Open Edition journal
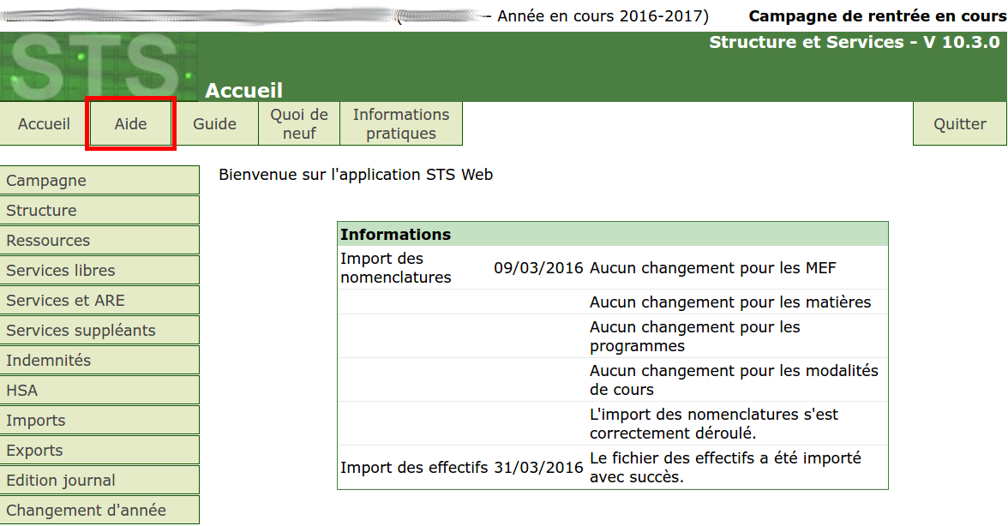 tap(99, 481)
